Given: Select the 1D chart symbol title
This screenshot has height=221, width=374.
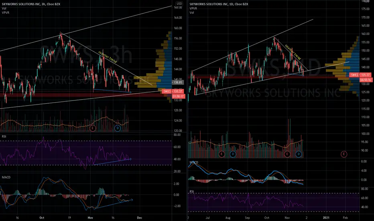Looking at the screenshot, I should [x=219, y=4].
